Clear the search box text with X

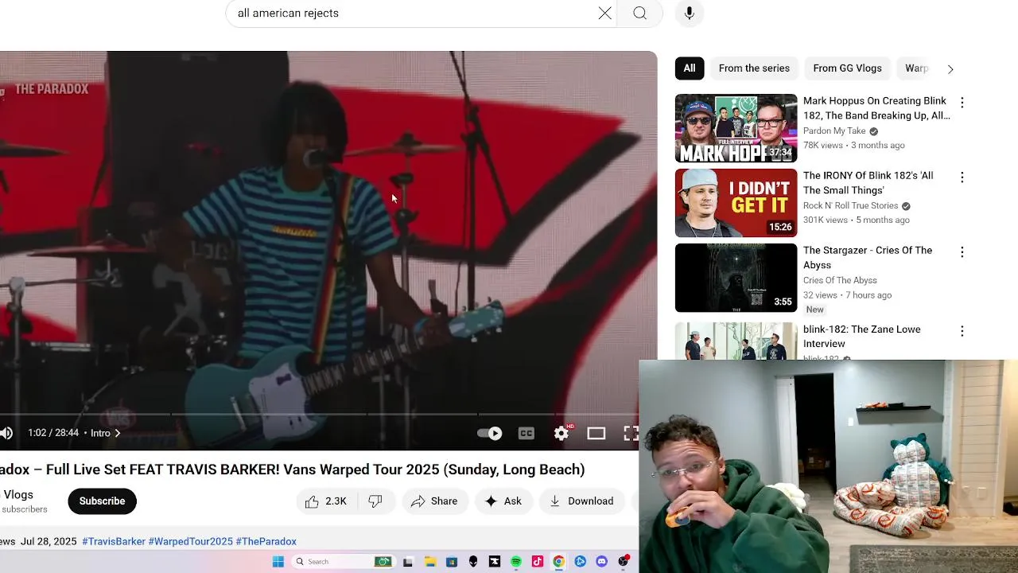tap(605, 13)
